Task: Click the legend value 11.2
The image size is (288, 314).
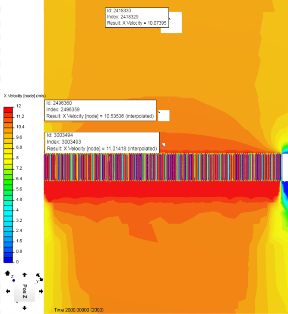Action: tap(20, 116)
